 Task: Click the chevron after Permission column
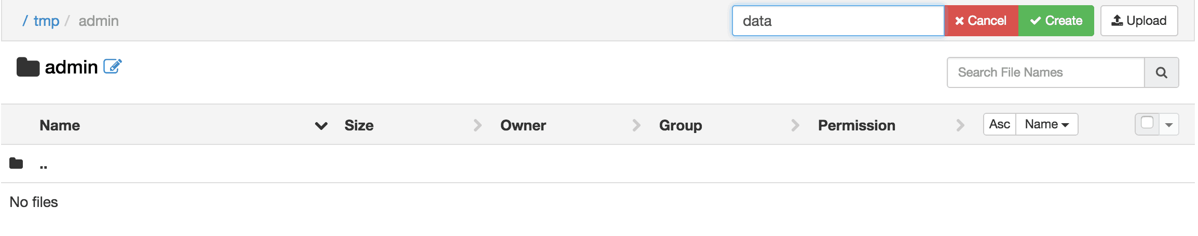(x=960, y=125)
